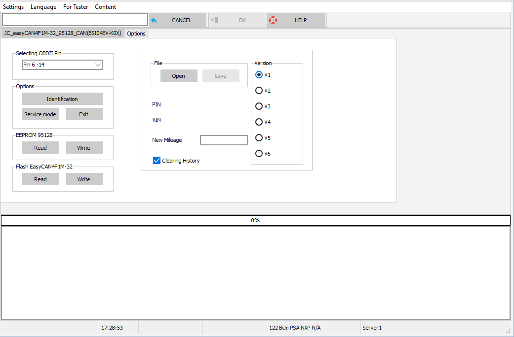Click the Identification button
The image size is (514, 337).
pos(62,99)
